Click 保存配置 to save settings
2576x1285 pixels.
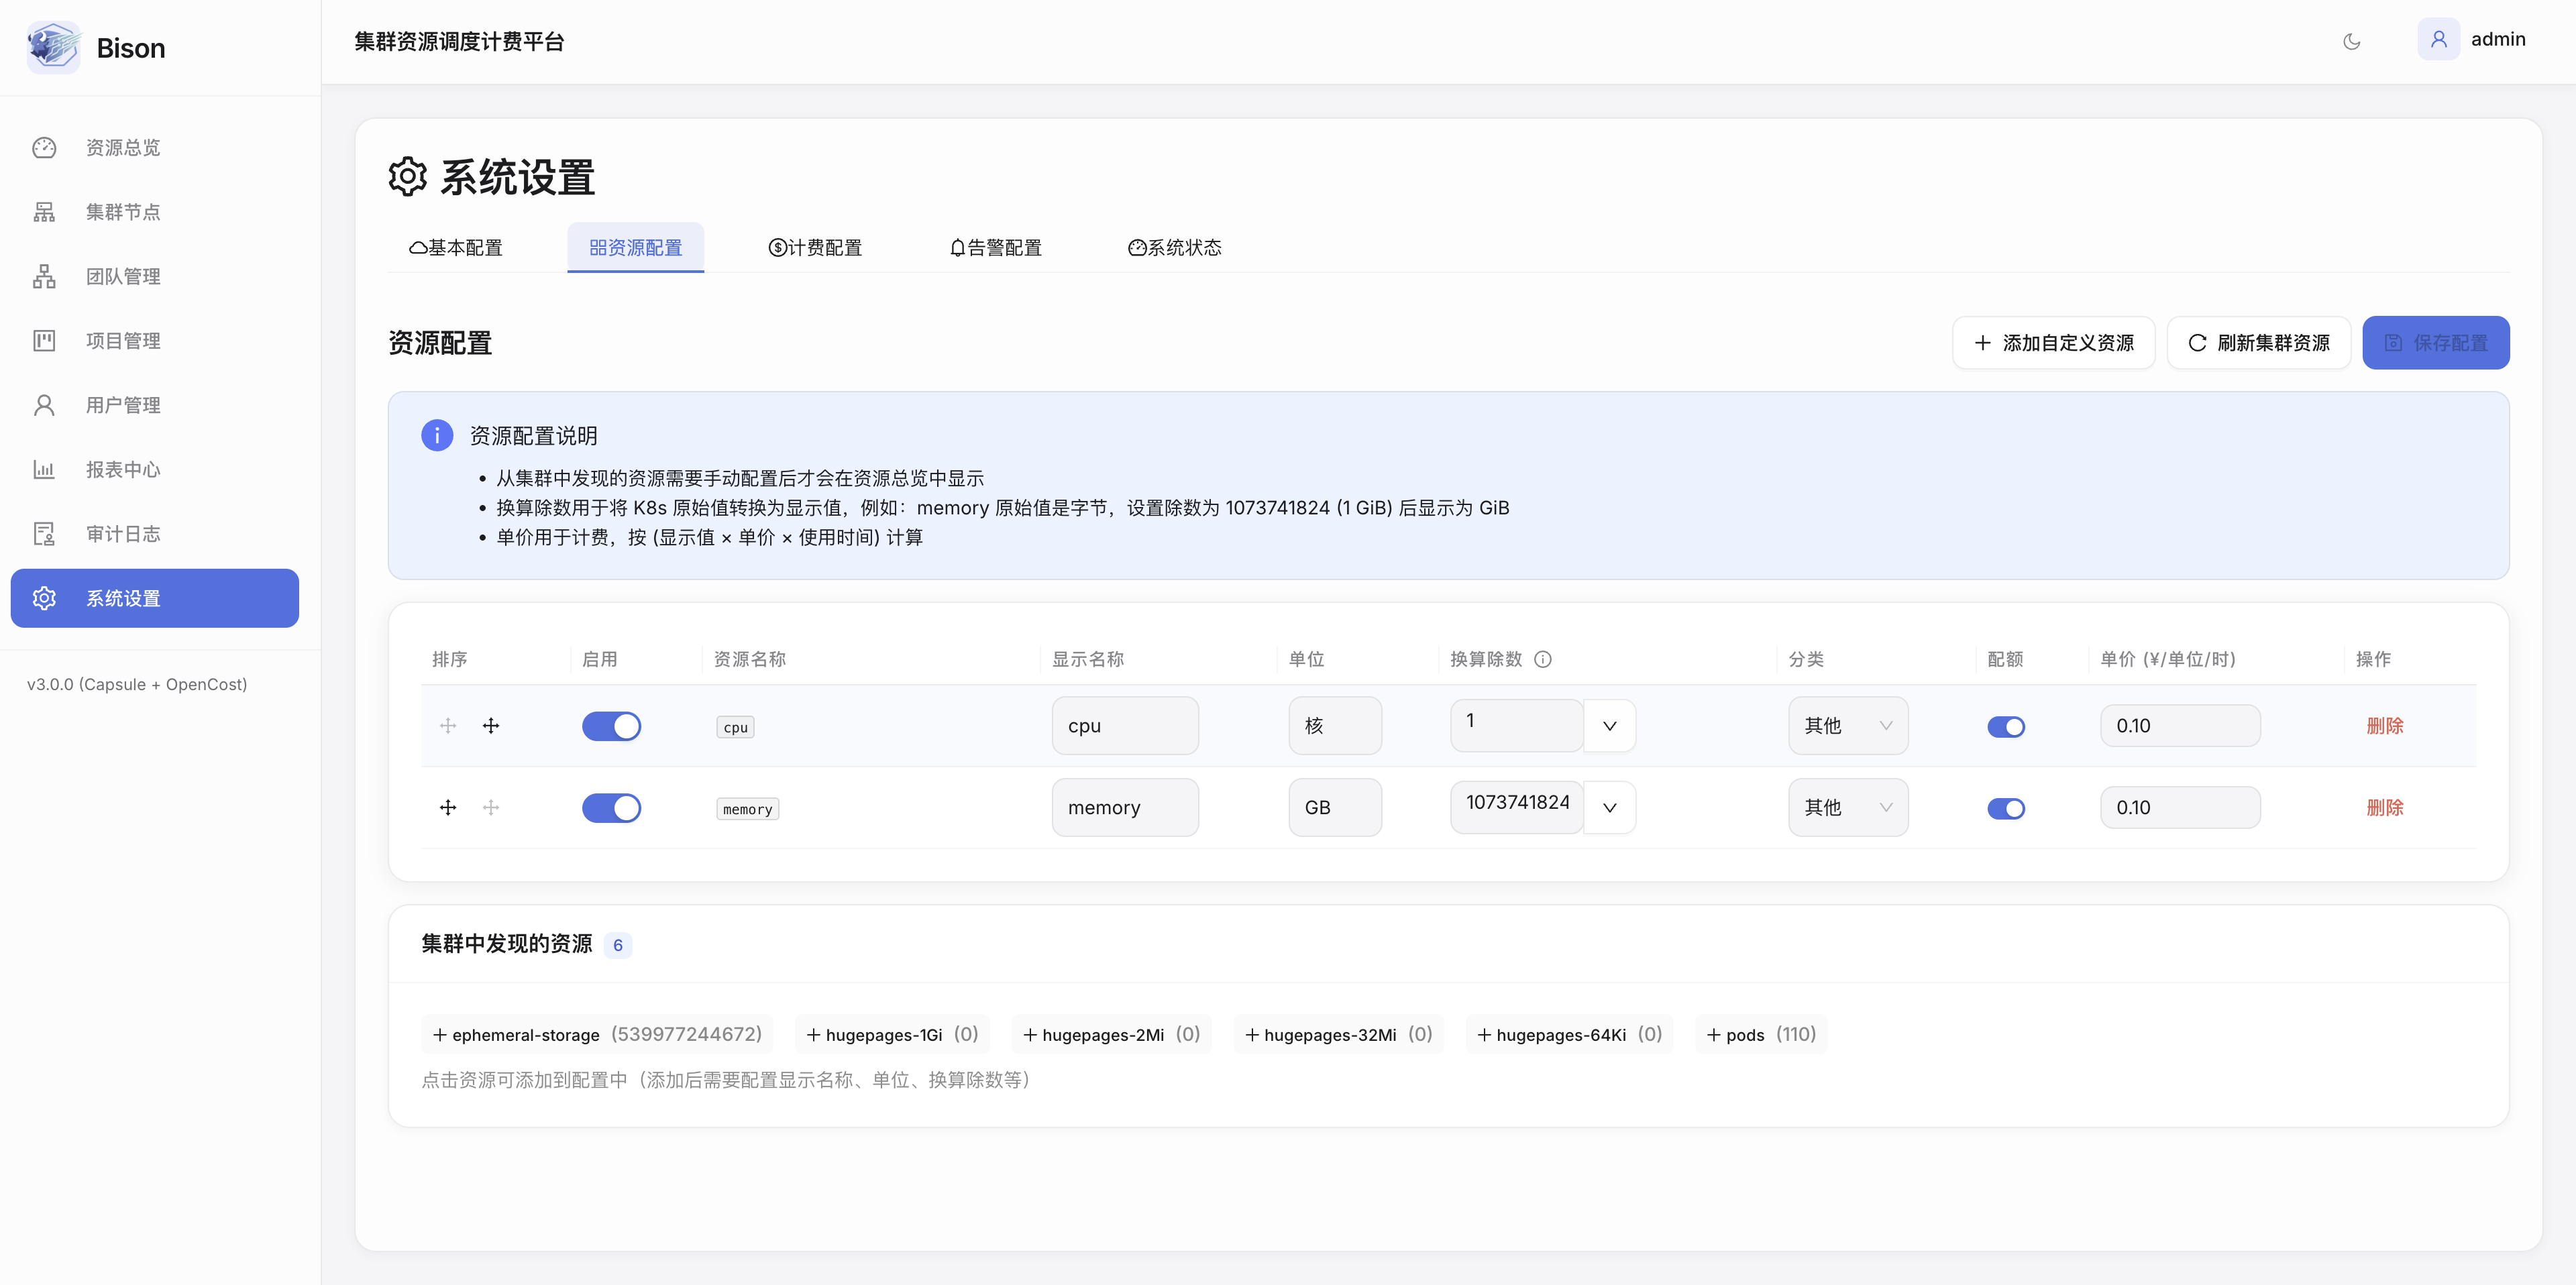point(2436,342)
